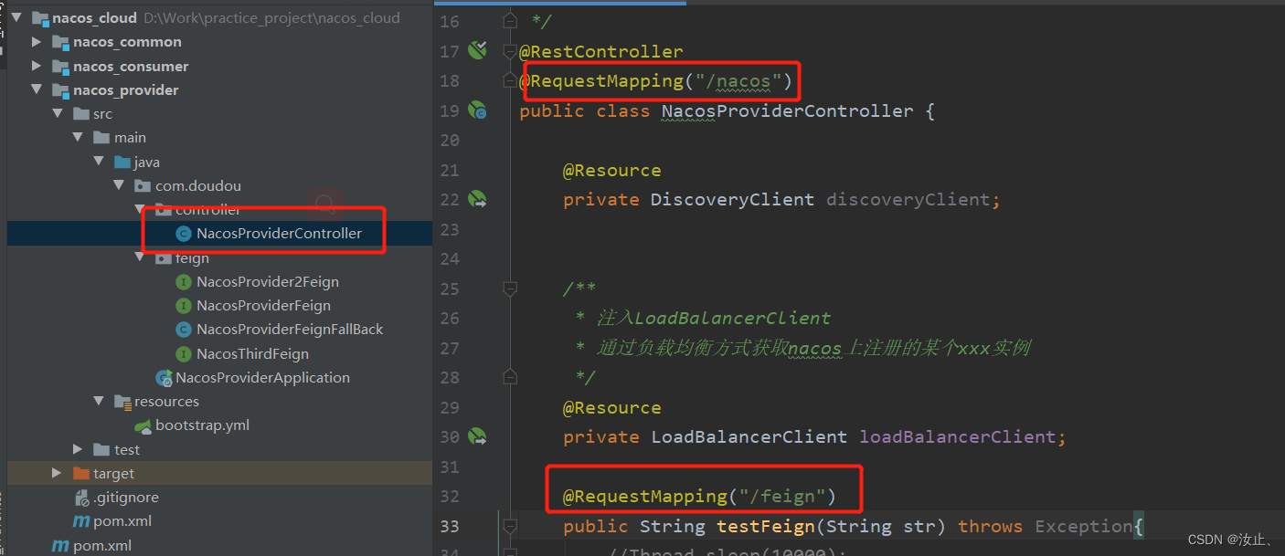The width and height of the screenshot is (1285, 556).
Task: Collapse the feign package node
Action: (x=139, y=257)
